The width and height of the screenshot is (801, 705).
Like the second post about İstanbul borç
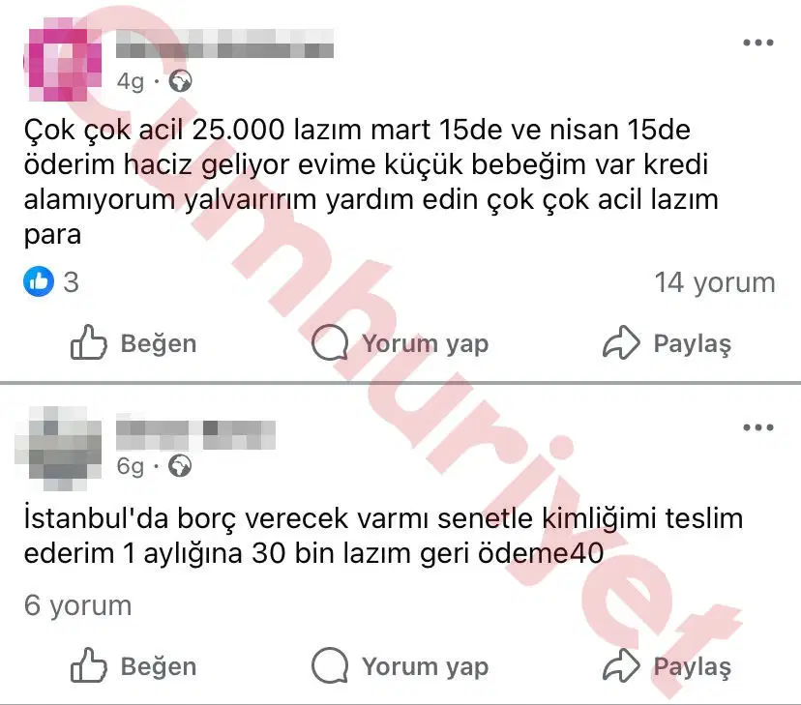coord(133,665)
